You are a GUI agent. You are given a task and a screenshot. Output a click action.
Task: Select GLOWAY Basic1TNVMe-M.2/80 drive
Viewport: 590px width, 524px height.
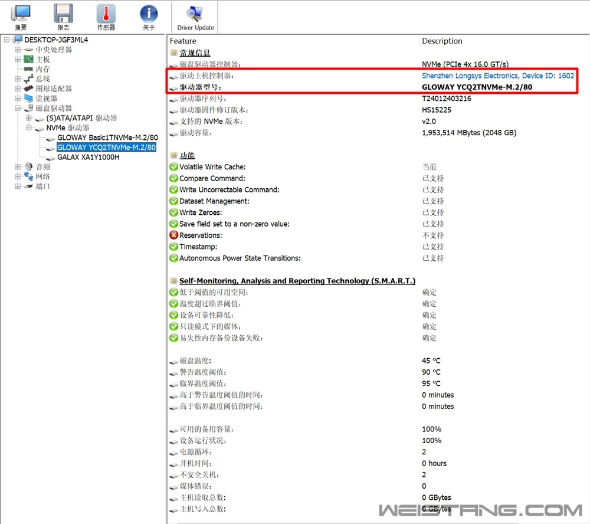coord(107,137)
